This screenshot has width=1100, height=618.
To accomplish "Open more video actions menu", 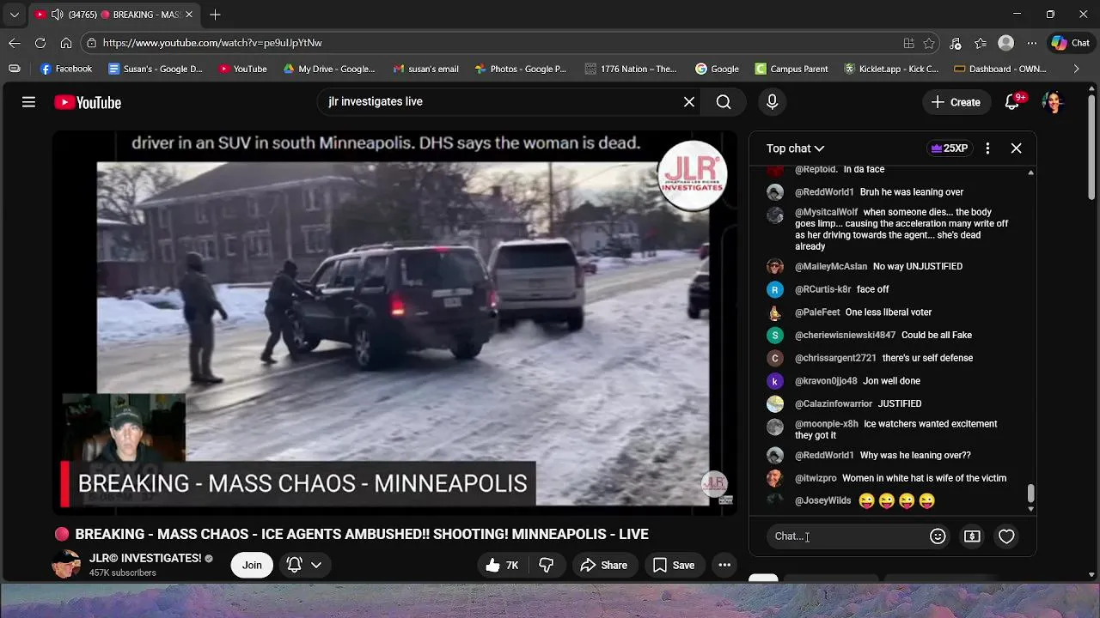I will [724, 565].
